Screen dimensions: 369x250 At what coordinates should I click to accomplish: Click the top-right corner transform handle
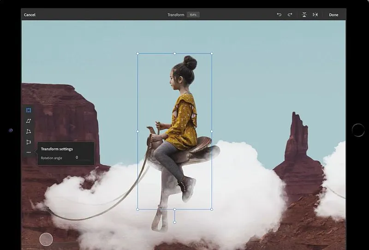(212, 54)
